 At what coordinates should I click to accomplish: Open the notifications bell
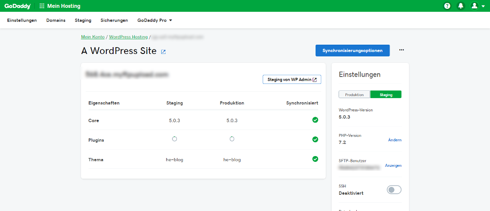point(461,6)
